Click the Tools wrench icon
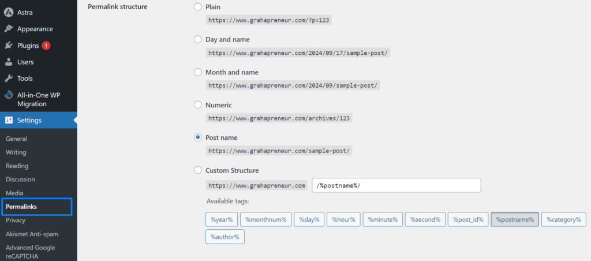The height and width of the screenshot is (261, 591). pyautogui.click(x=9, y=79)
